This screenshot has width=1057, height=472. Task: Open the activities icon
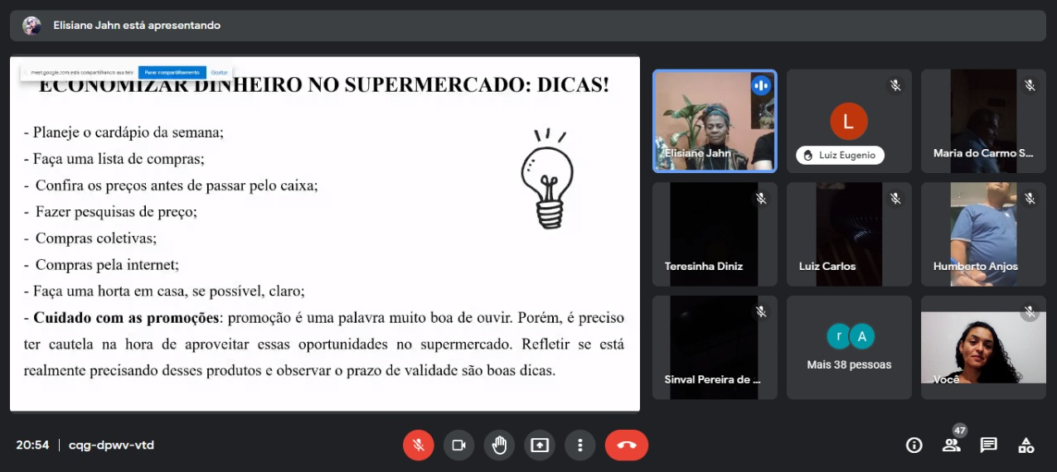coord(1026,446)
